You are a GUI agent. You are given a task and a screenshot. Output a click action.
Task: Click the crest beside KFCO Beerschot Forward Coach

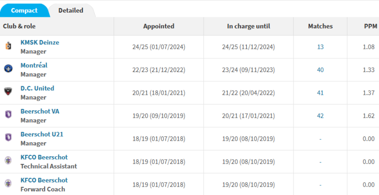8,184
